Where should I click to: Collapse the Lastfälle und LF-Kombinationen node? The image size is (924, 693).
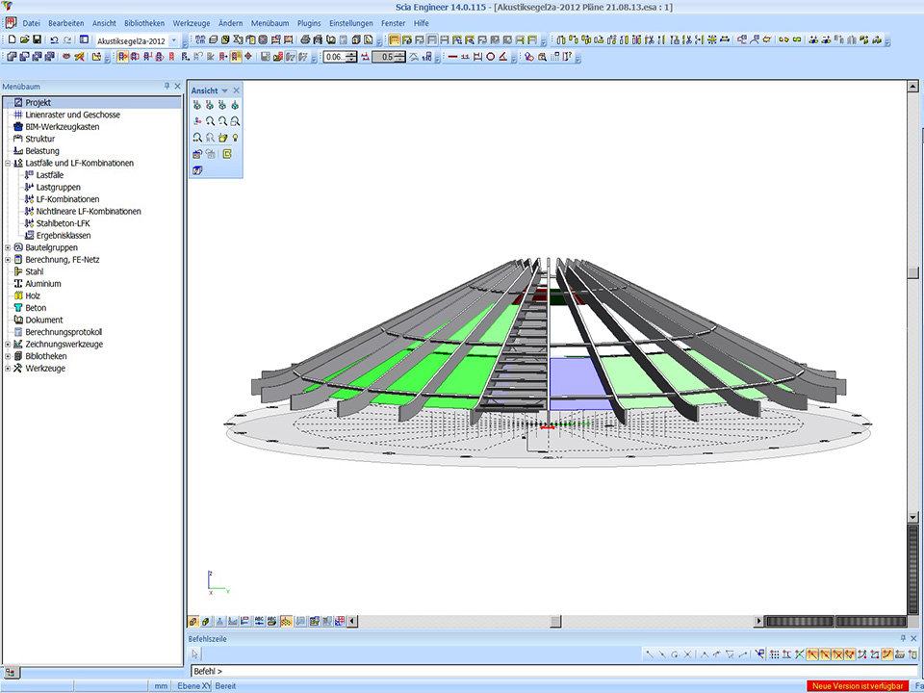click(8, 164)
